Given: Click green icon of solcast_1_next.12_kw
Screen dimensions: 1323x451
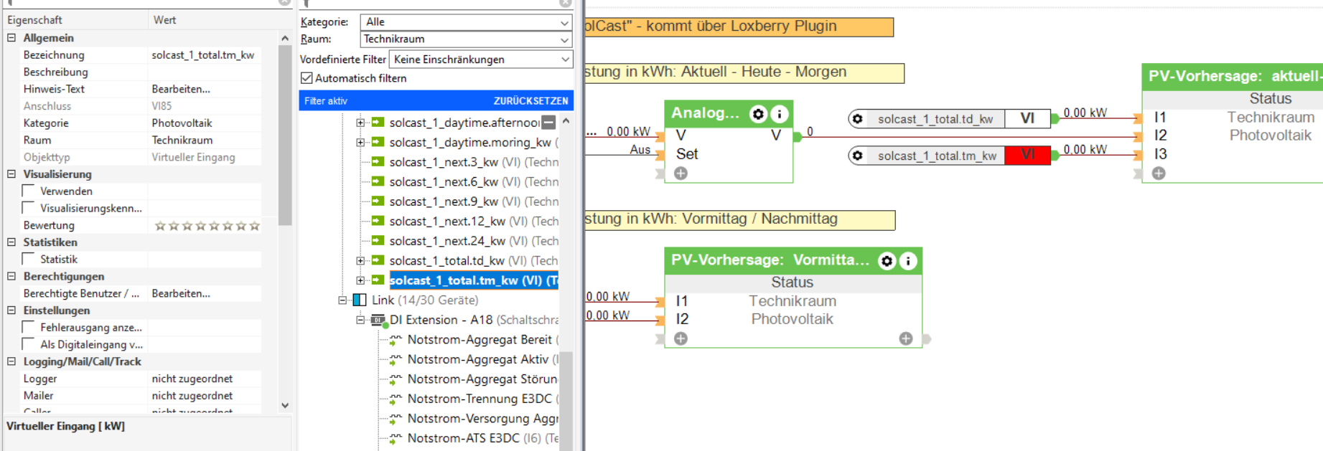Looking at the screenshot, I should [378, 221].
